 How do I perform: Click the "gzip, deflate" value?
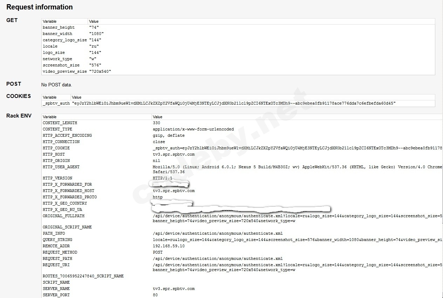click(169, 136)
